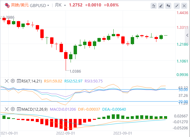Expand the RSI panel plus icon

click(x=19, y=81)
